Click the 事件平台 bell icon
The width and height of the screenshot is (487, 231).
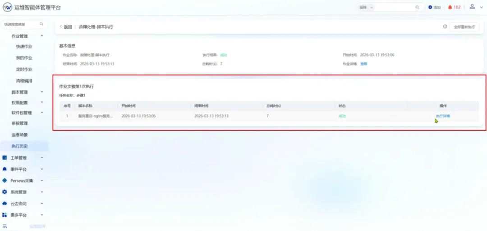5,169
